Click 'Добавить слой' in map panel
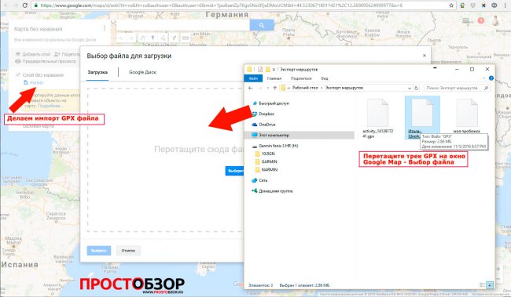Image resolution: width=511 pixels, height=297 pixels. click(x=34, y=54)
